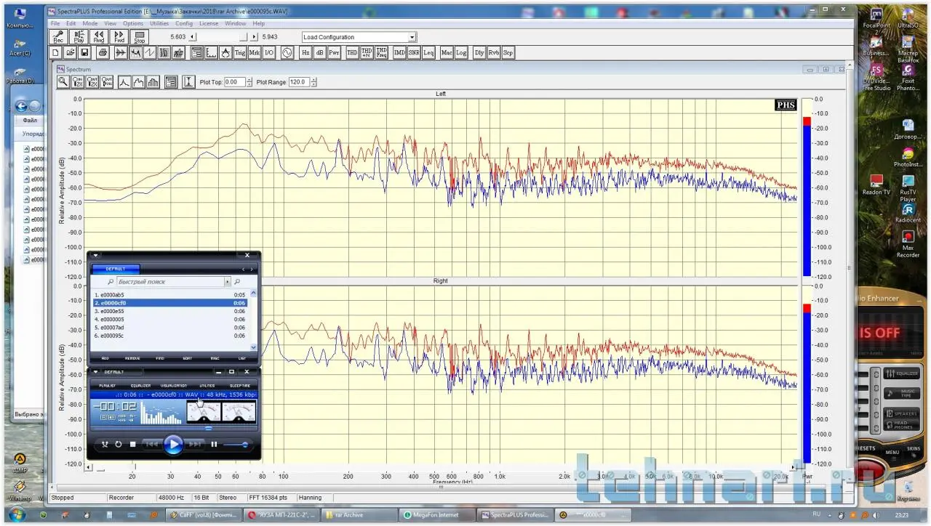Open the Mode menu

click(90, 23)
